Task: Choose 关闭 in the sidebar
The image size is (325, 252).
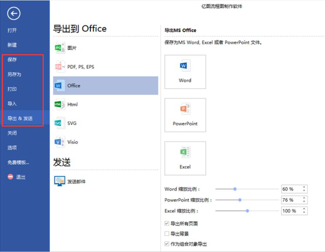Action: coord(12,133)
